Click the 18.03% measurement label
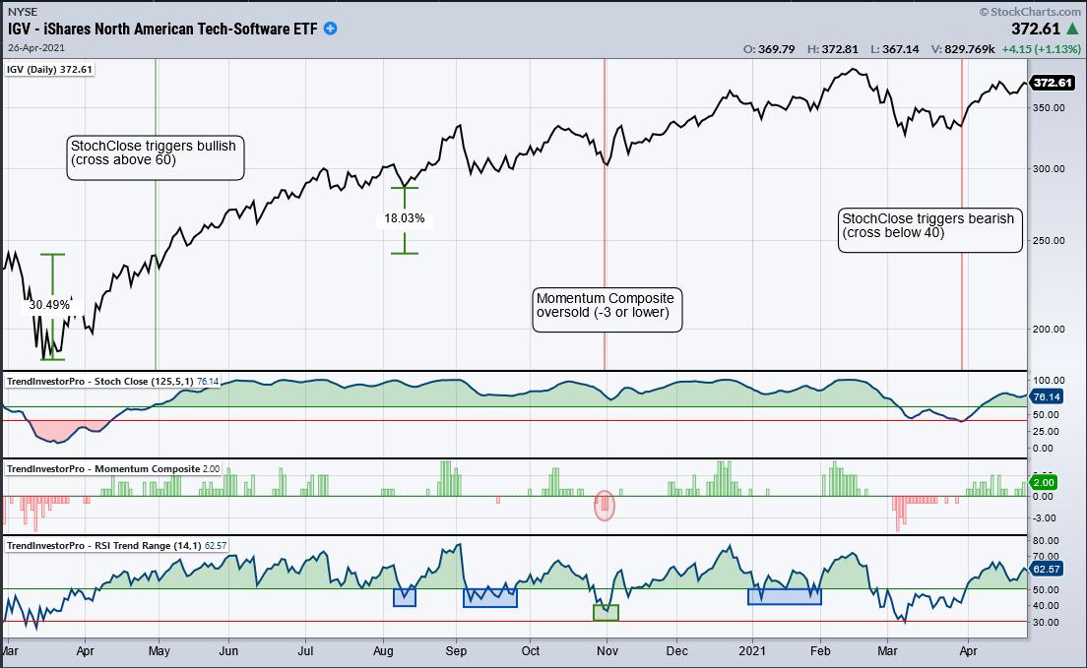 coord(404,219)
